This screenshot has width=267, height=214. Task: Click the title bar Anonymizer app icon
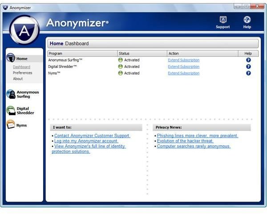click(5, 8)
